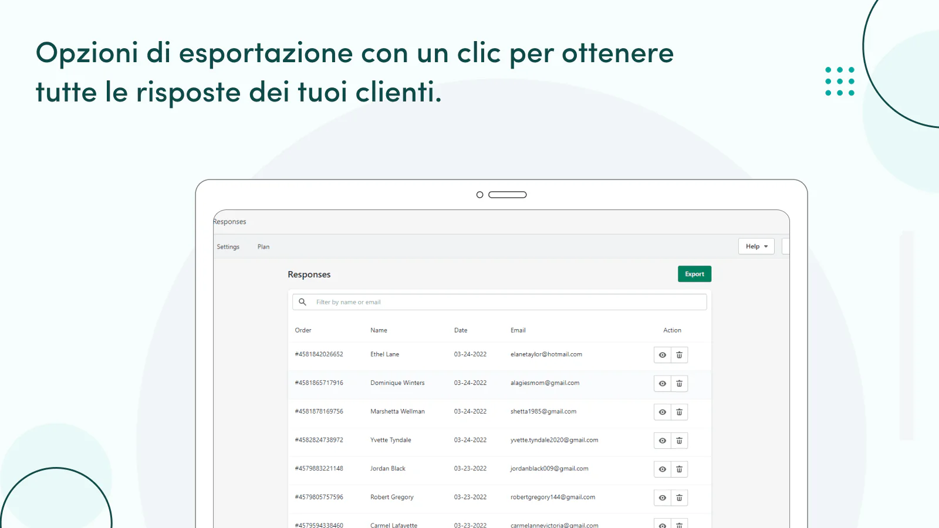View Jordan Black's response
This screenshot has width=939, height=528.
(663, 469)
